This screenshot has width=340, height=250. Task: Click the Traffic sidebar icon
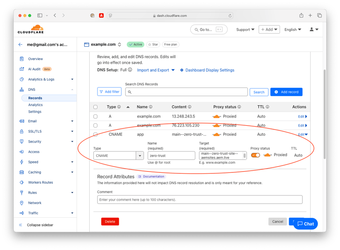coord(22,213)
